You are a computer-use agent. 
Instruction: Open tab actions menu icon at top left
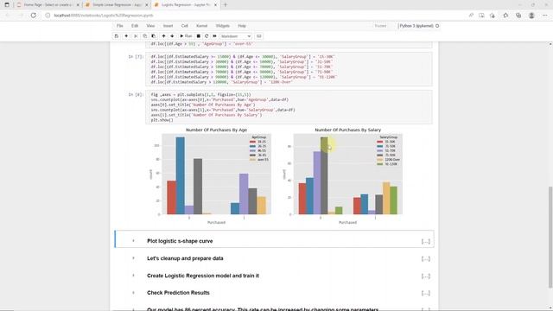(7, 5)
